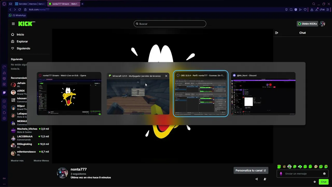The image size is (332, 187).
Task: Open Twitch icon in Opera sidebar
Action: click(x=4, y=93)
